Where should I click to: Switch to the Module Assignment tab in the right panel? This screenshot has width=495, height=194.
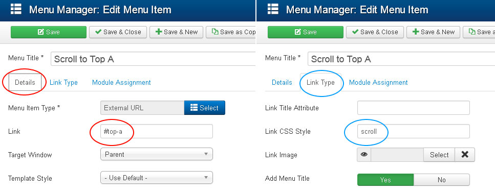pyautogui.click(x=378, y=83)
